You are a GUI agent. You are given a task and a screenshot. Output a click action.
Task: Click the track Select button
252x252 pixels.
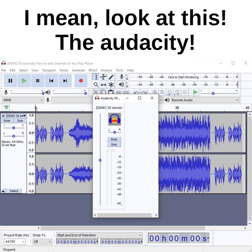tap(14, 191)
